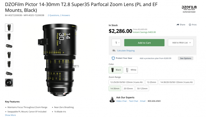Click the Print icon
This screenshot has width=206, height=117.
190,25
